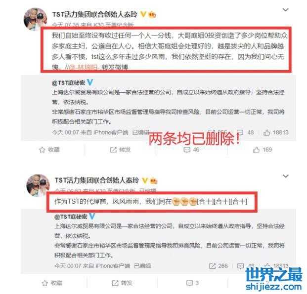
Task: Click first post's 收藏 star icon
Action: pos(43,150)
